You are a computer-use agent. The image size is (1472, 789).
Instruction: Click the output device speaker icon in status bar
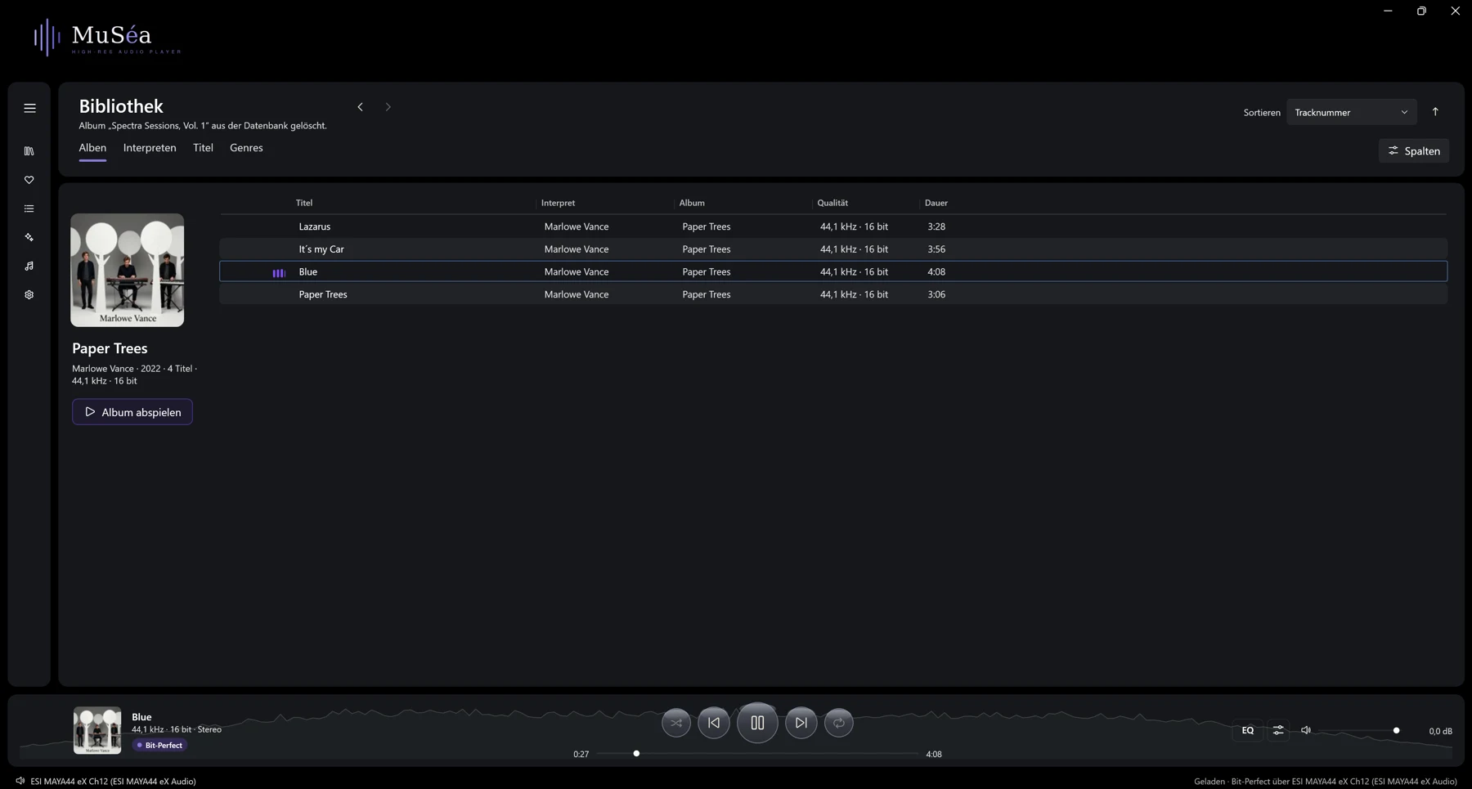20,781
